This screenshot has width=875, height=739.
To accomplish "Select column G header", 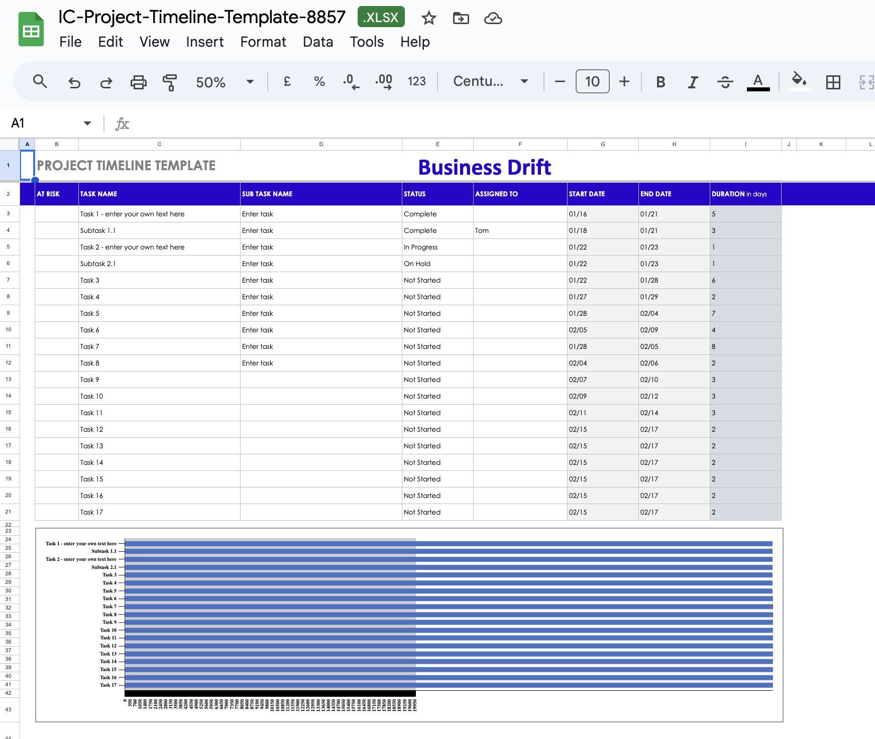I will point(603,144).
